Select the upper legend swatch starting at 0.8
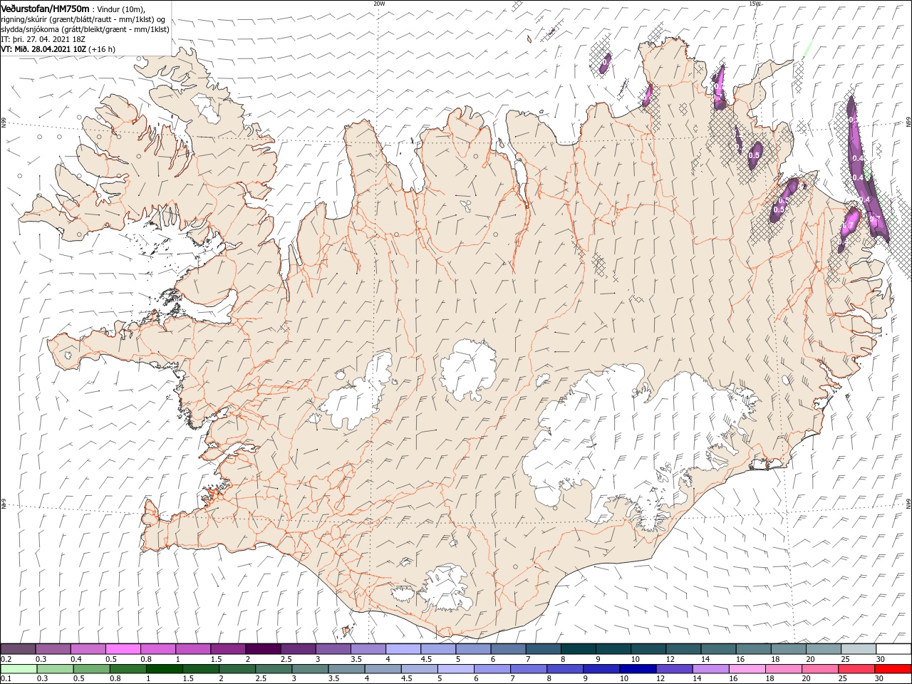 157,649
